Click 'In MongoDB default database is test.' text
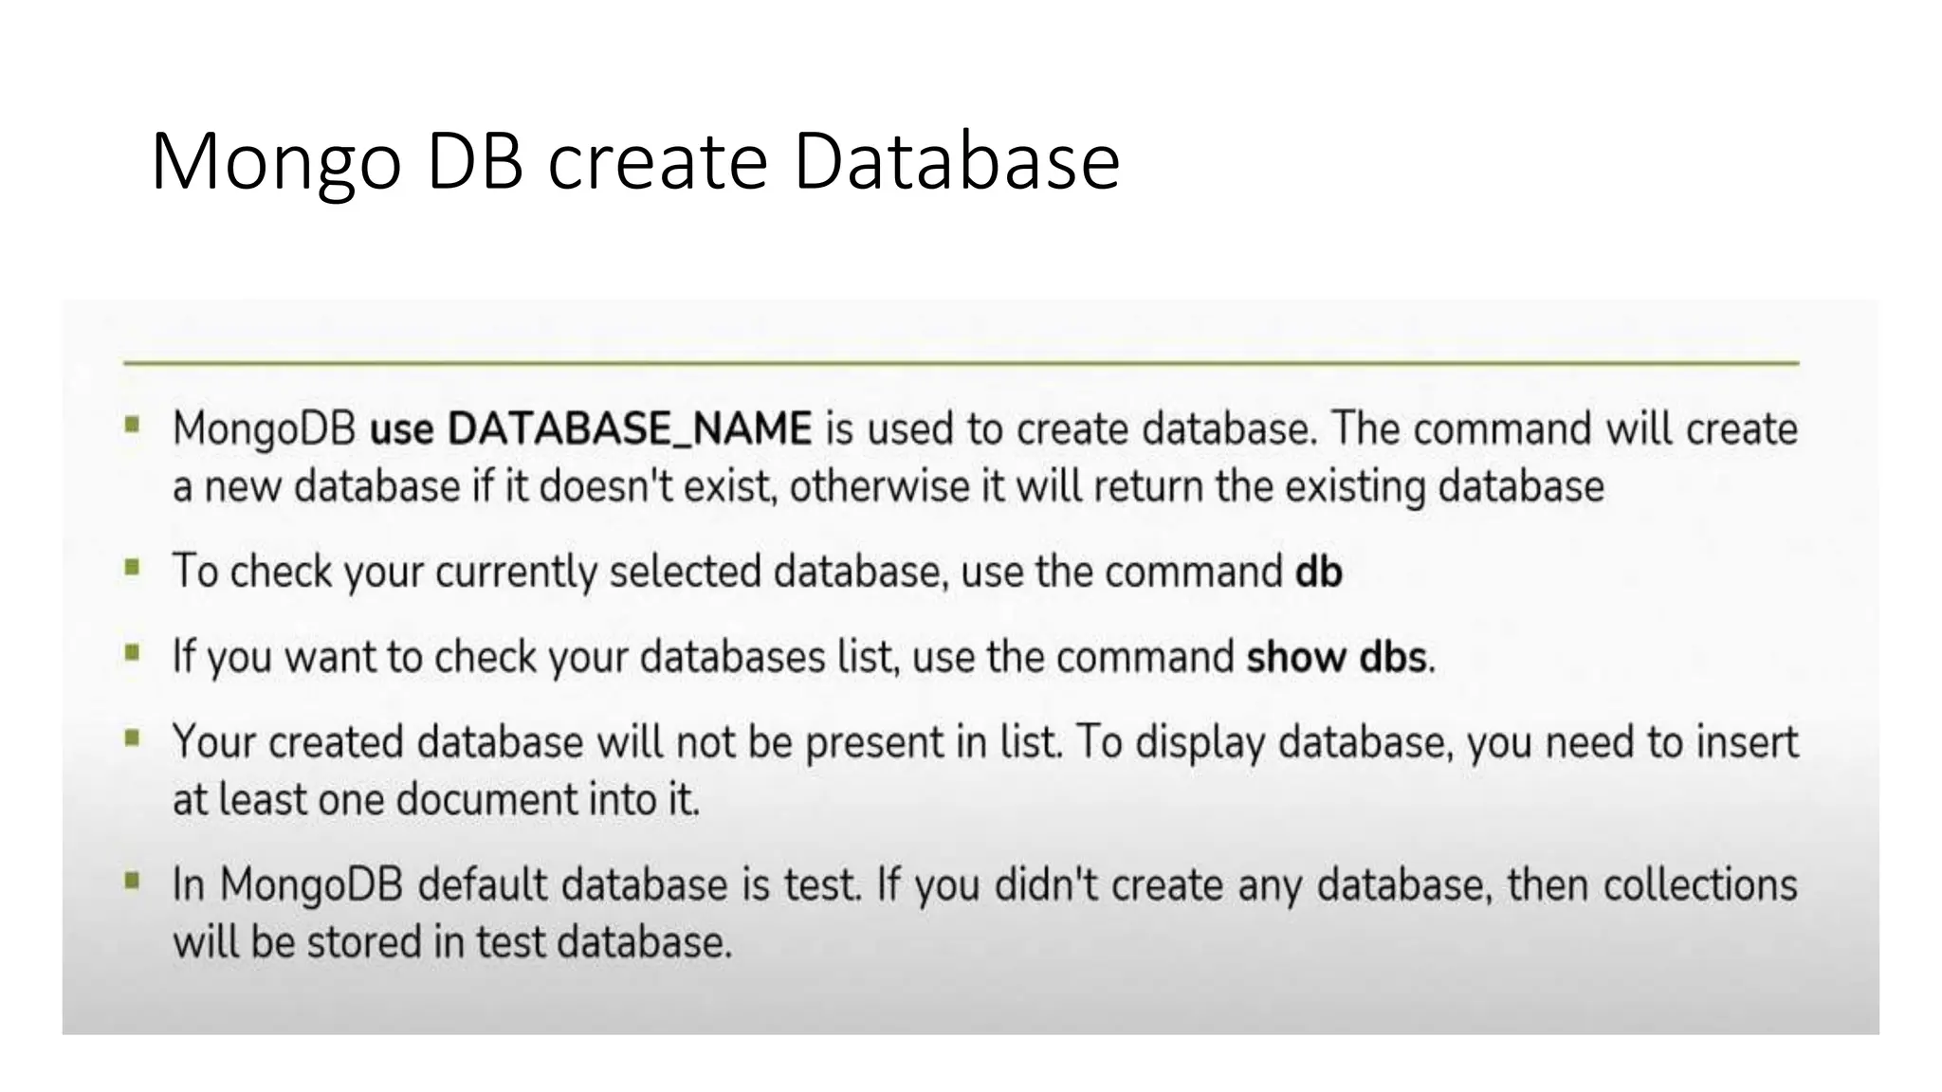This screenshot has height=1092, width=1942. point(517,885)
